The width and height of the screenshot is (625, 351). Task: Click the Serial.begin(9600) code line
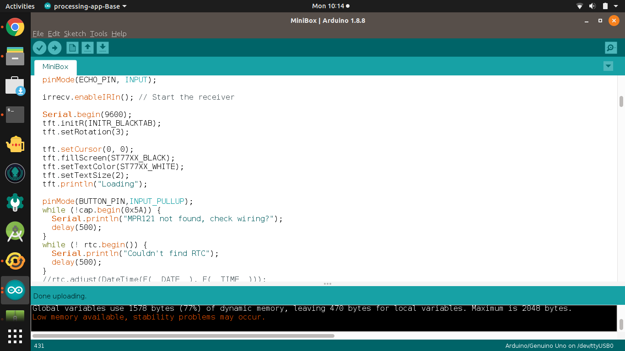coord(87,115)
